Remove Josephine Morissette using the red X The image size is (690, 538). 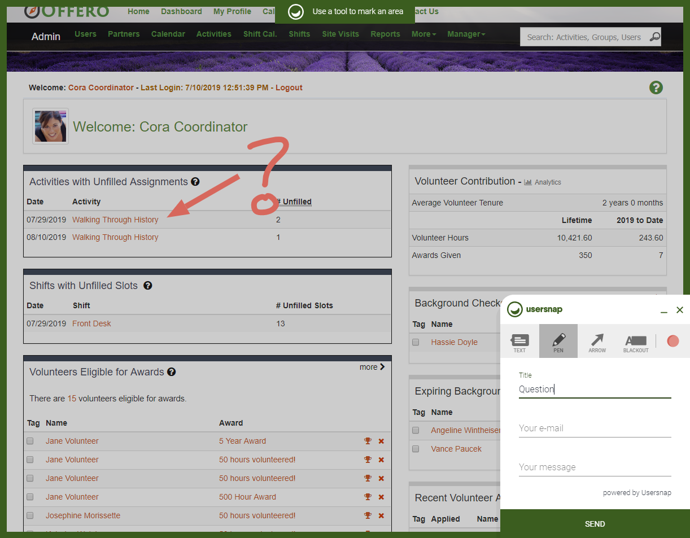coord(381,515)
